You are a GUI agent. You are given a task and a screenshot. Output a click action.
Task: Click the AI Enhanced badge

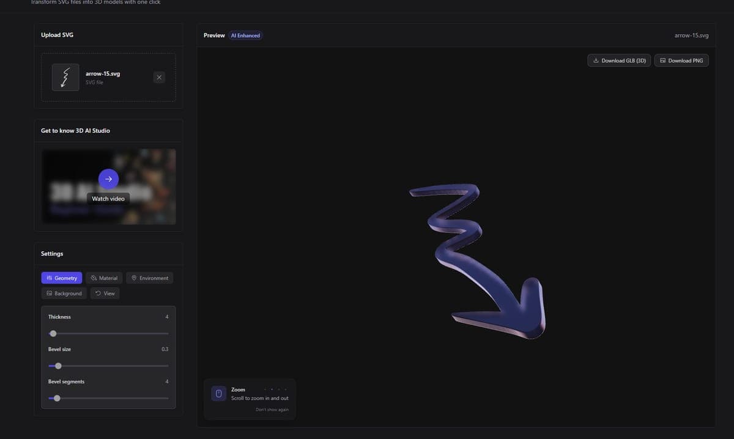tap(245, 35)
